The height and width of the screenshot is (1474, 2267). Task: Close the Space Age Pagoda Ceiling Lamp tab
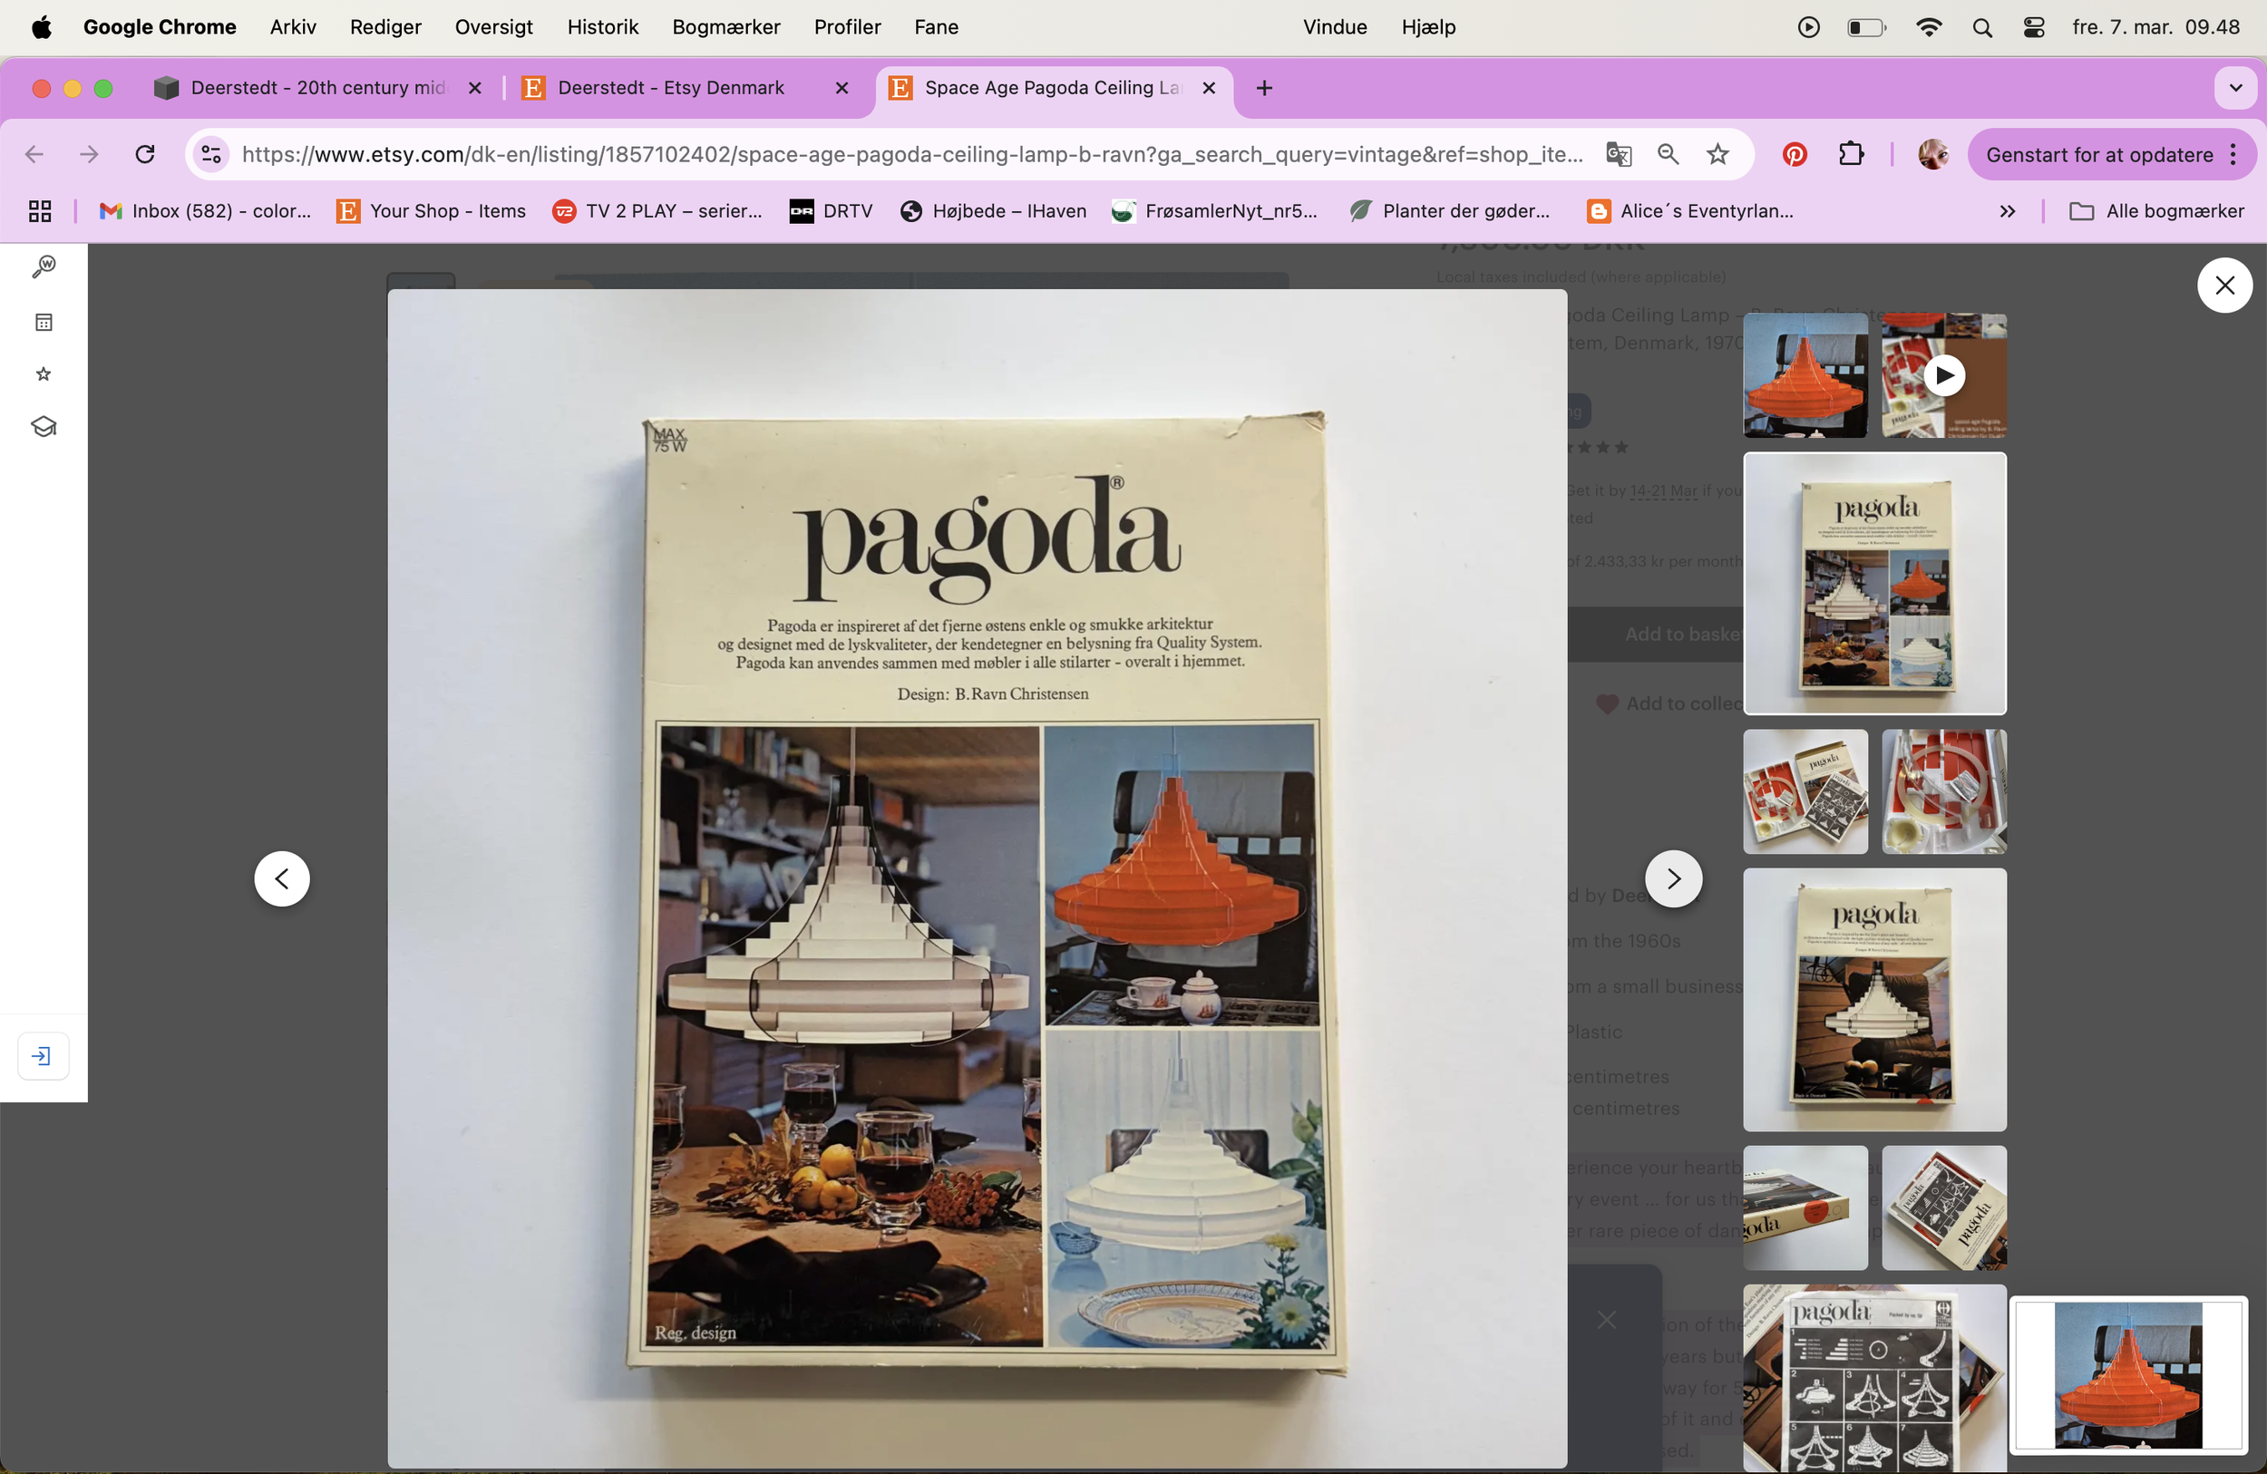(1209, 88)
